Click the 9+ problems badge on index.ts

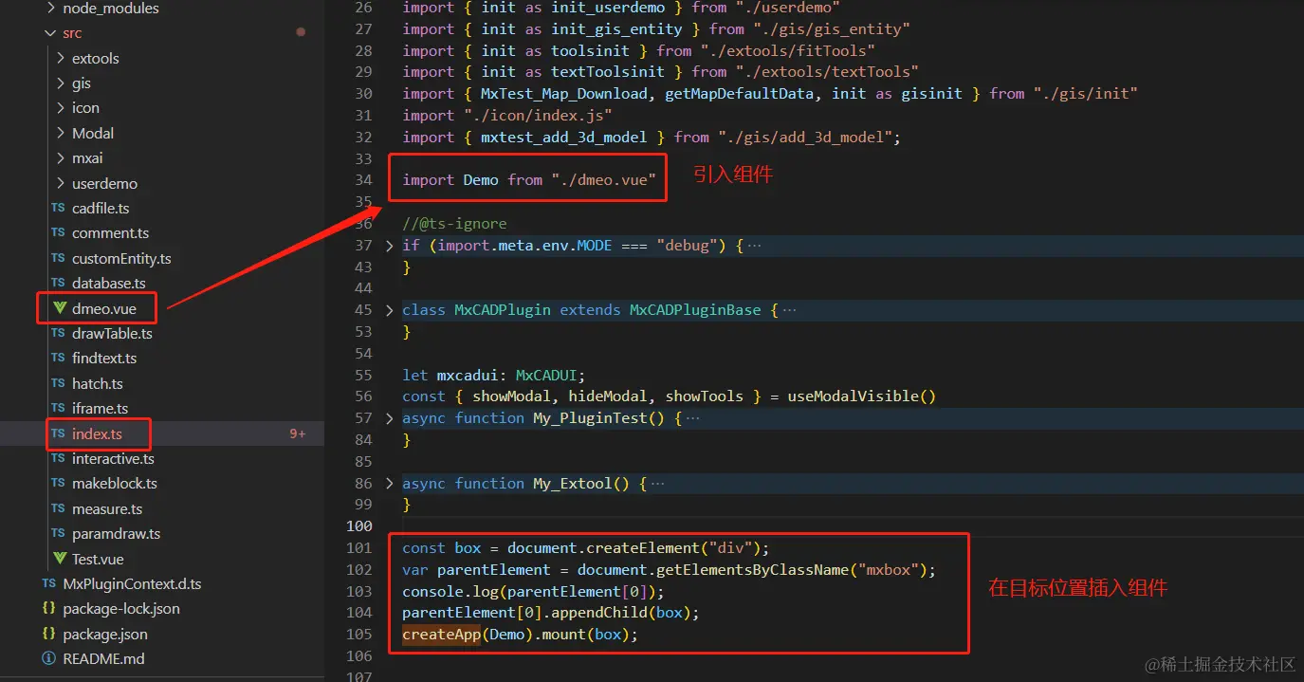(298, 434)
